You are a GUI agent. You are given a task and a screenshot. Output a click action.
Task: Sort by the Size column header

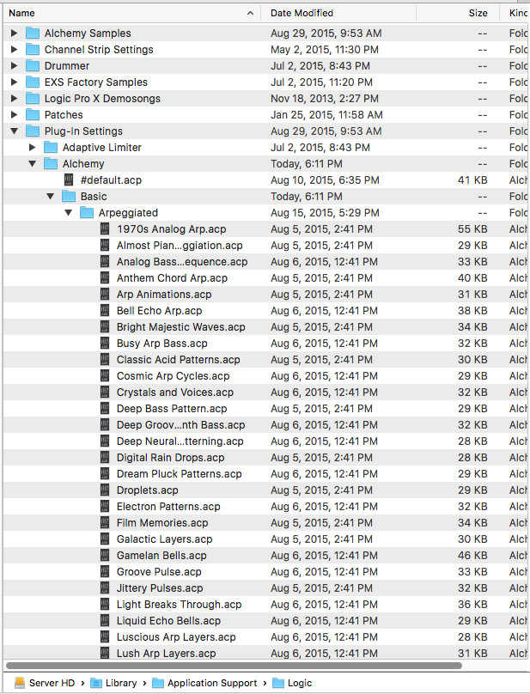point(458,13)
